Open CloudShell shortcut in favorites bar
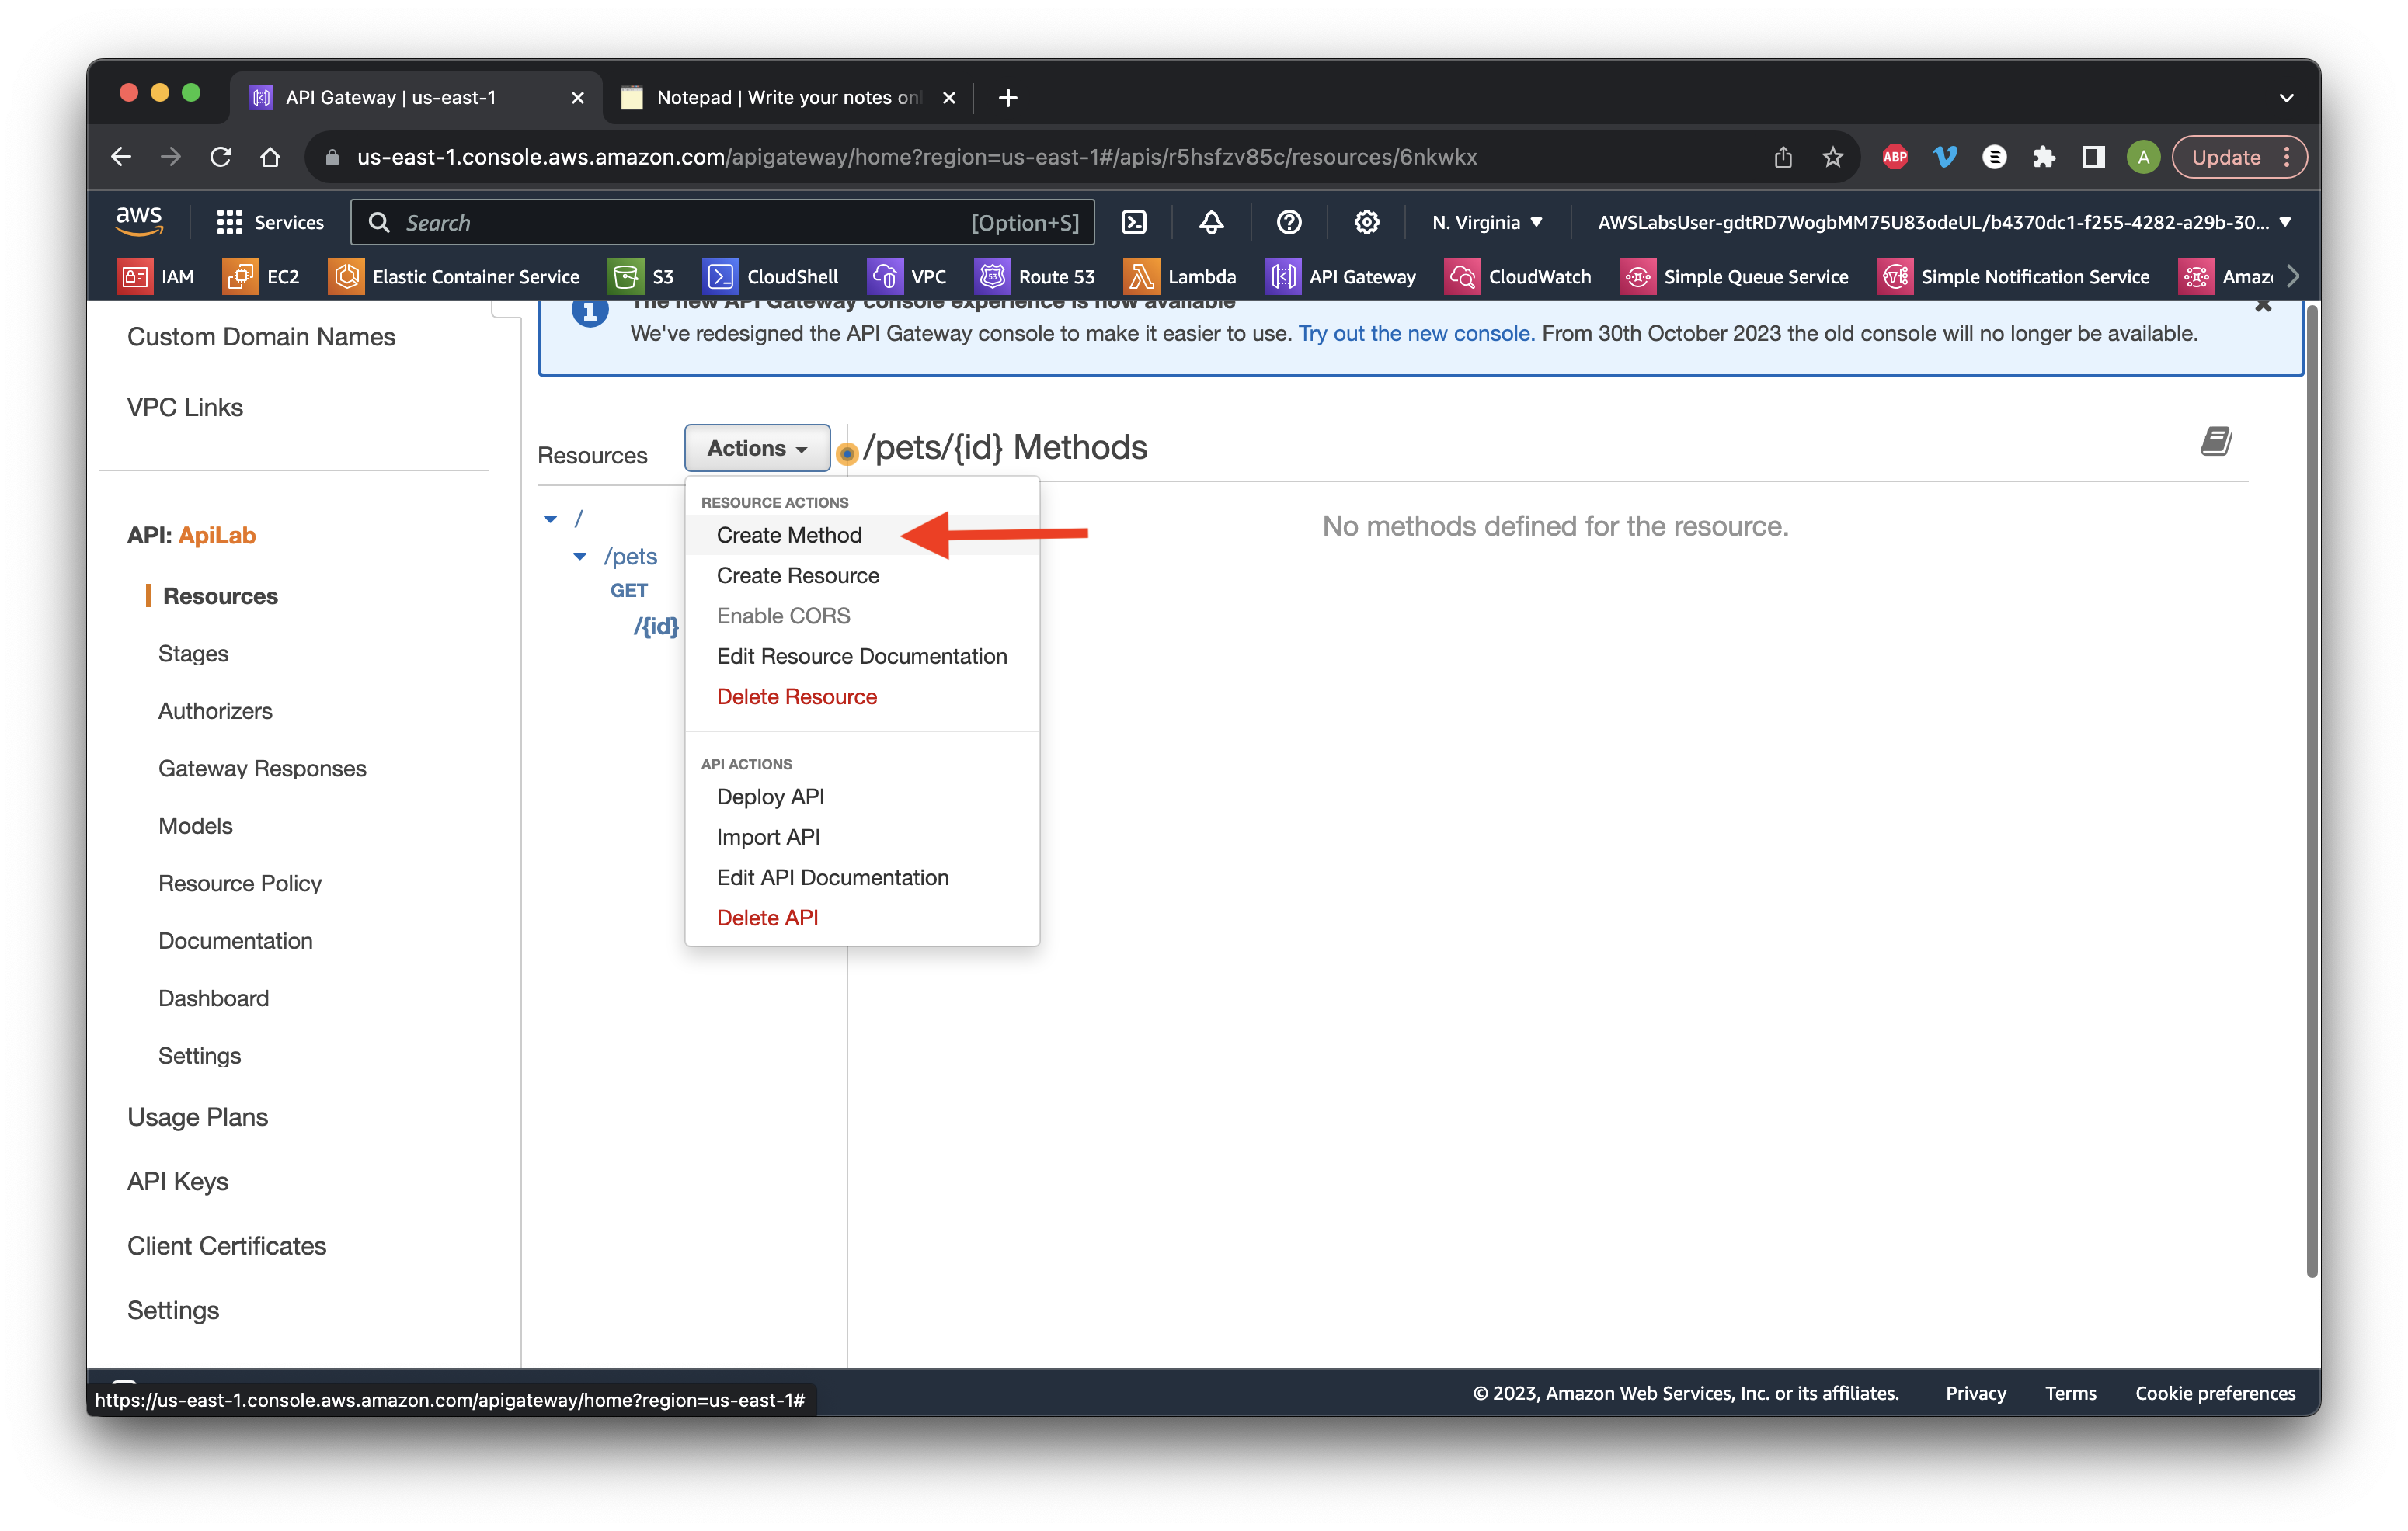 coord(771,277)
